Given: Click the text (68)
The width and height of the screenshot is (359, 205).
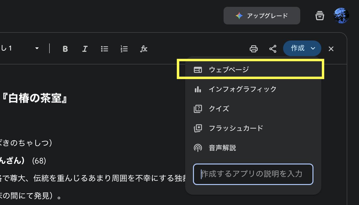Looking at the screenshot, I should click(x=39, y=161).
